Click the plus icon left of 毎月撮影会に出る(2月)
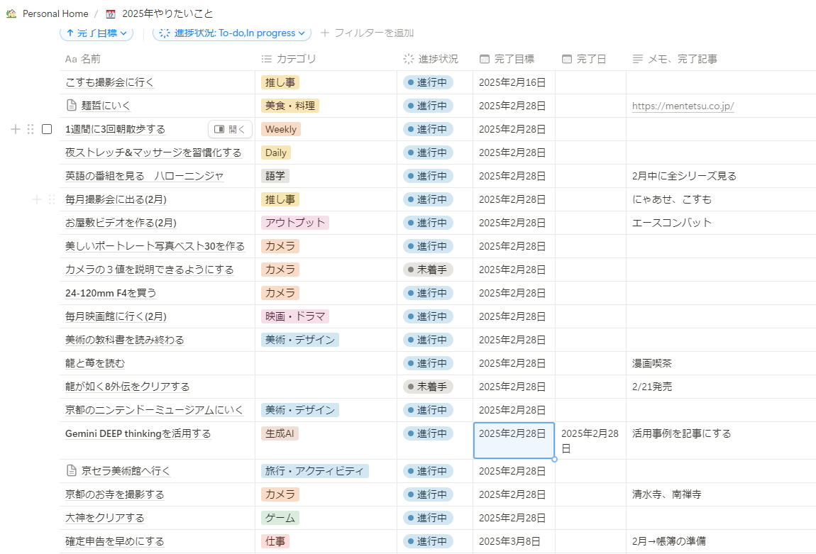Image resolution: width=816 pixels, height=554 pixels. (37, 199)
